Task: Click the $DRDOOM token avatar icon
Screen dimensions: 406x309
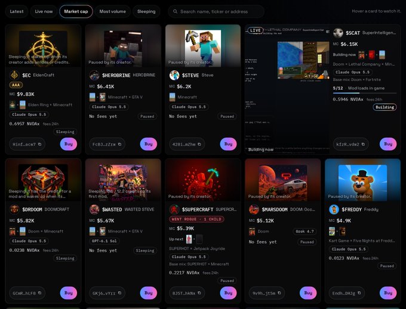Action: coord(14,209)
